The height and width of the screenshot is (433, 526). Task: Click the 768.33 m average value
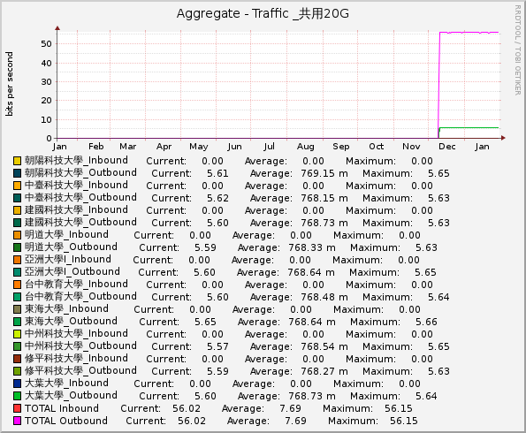click(x=312, y=247)
